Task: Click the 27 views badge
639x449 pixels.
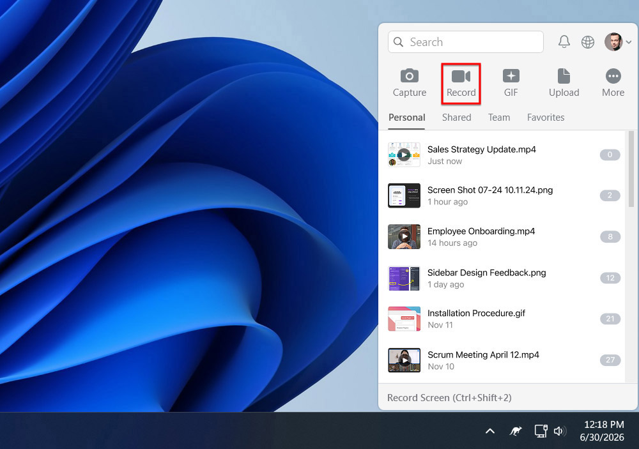Action: click(x=610, y=360)
